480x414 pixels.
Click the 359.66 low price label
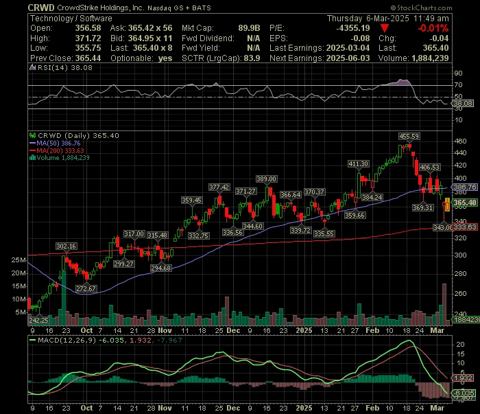355,215
